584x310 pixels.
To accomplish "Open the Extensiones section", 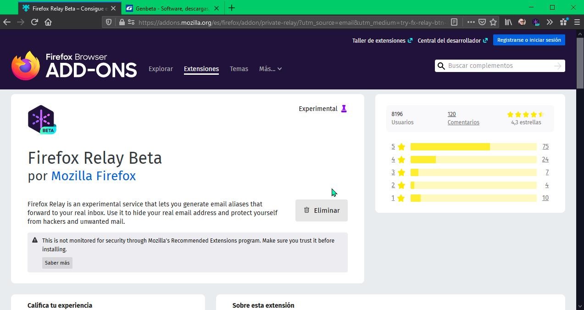I will tap(201, 69).
